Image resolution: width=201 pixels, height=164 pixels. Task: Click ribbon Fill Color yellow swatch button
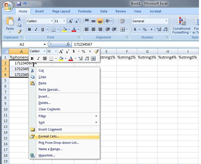pos(64,30)
